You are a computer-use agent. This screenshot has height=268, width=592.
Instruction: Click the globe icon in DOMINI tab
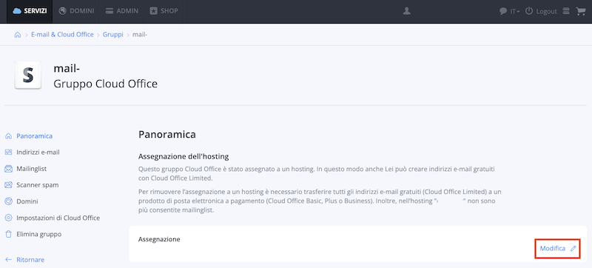point(63,11)
